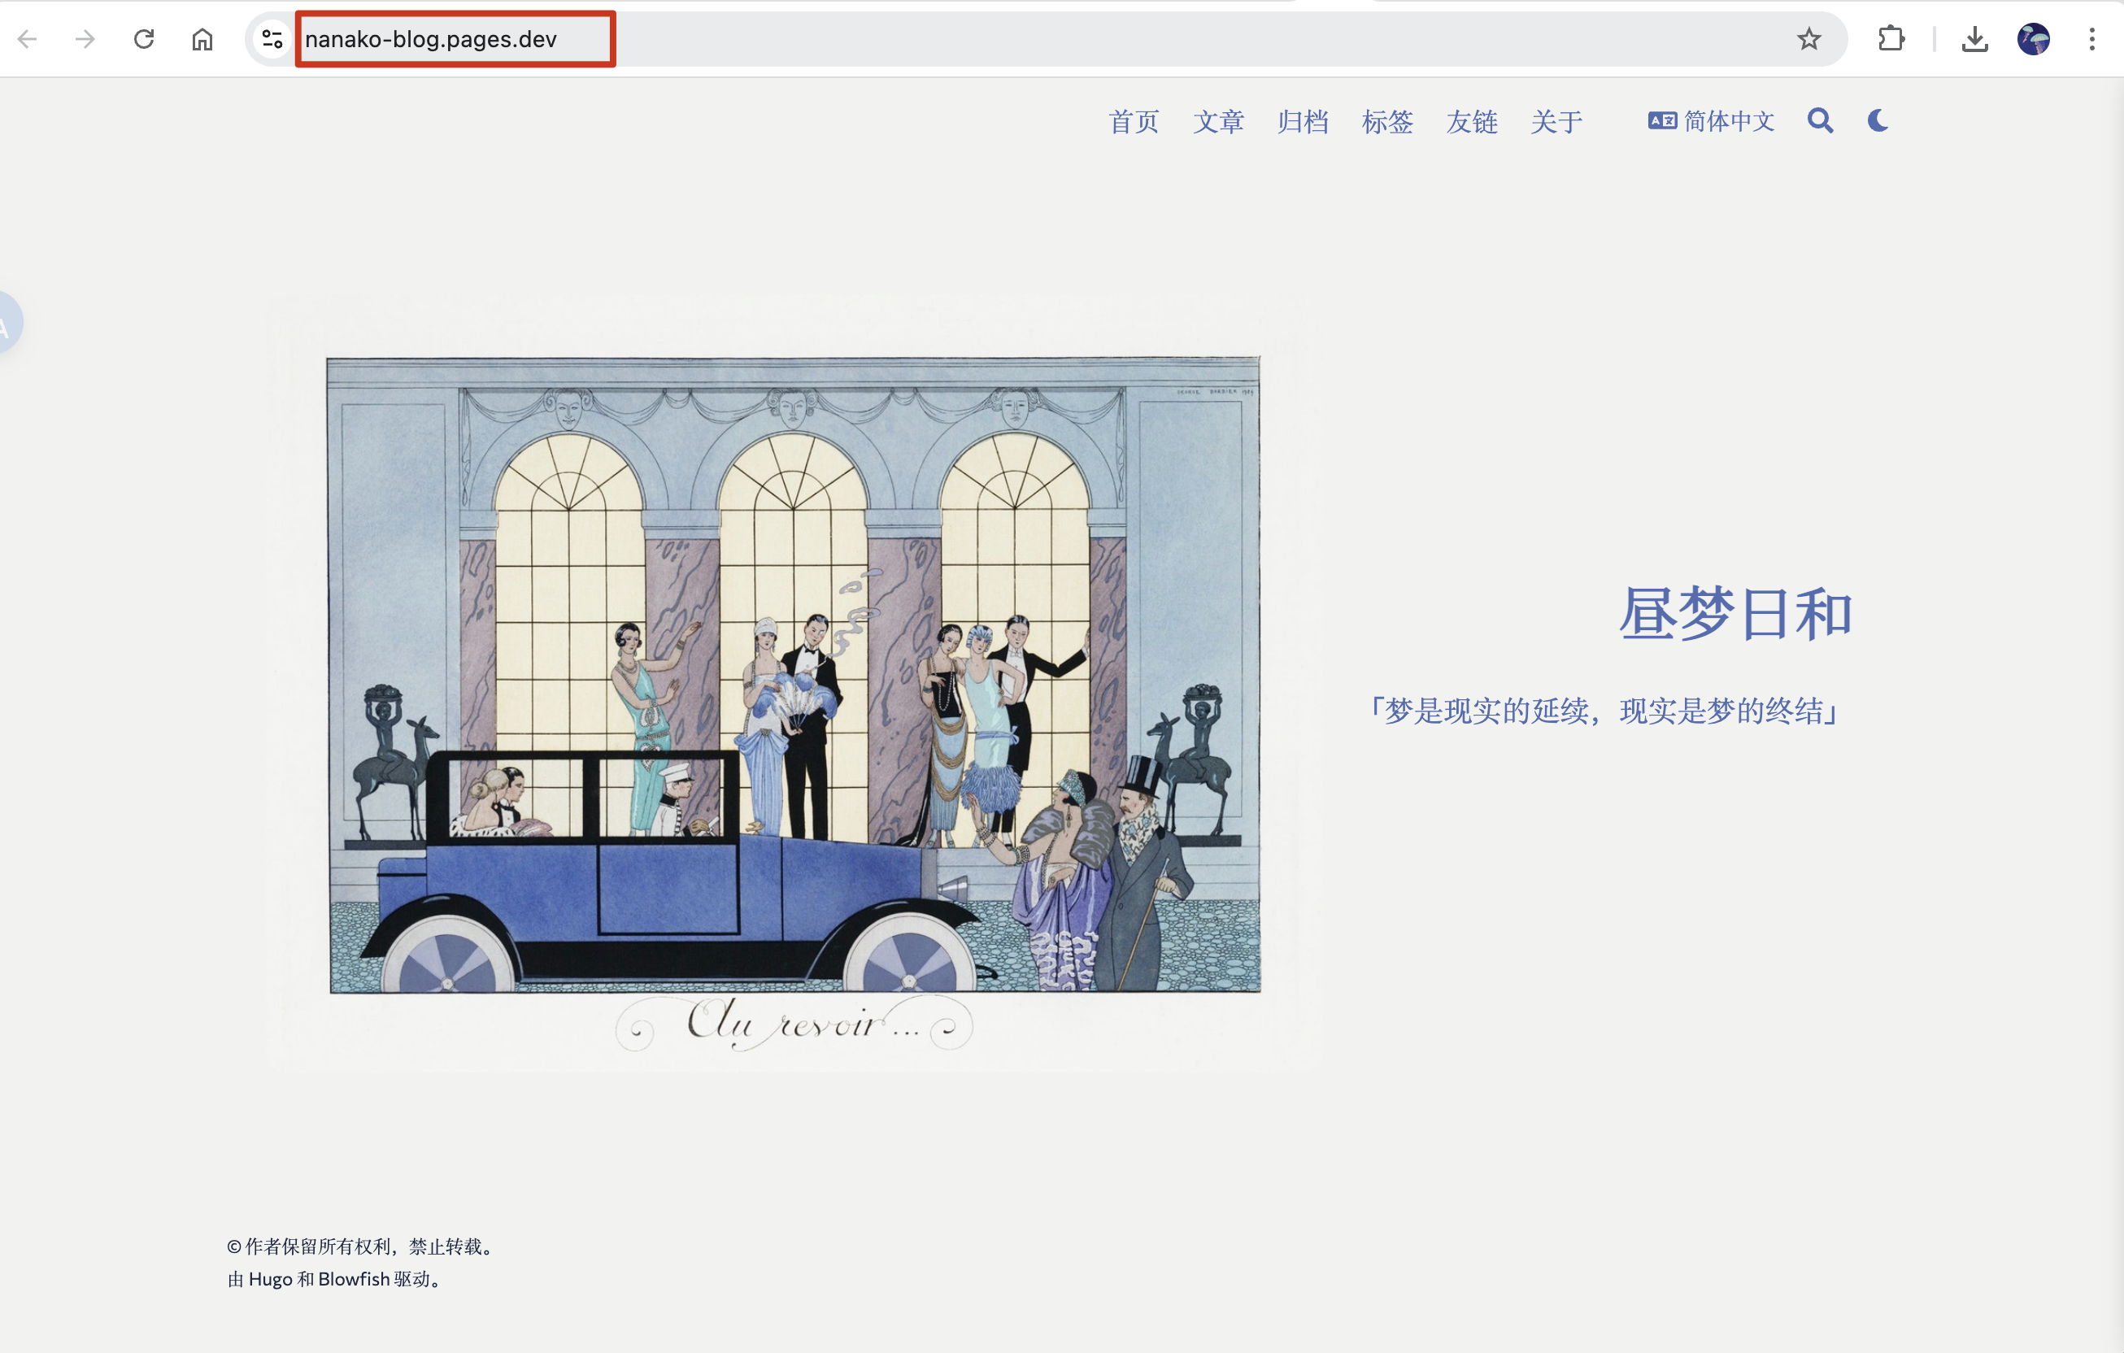2124x1353 pixels.
Task: Open the 关于 about page
Action: point(1556,122)
